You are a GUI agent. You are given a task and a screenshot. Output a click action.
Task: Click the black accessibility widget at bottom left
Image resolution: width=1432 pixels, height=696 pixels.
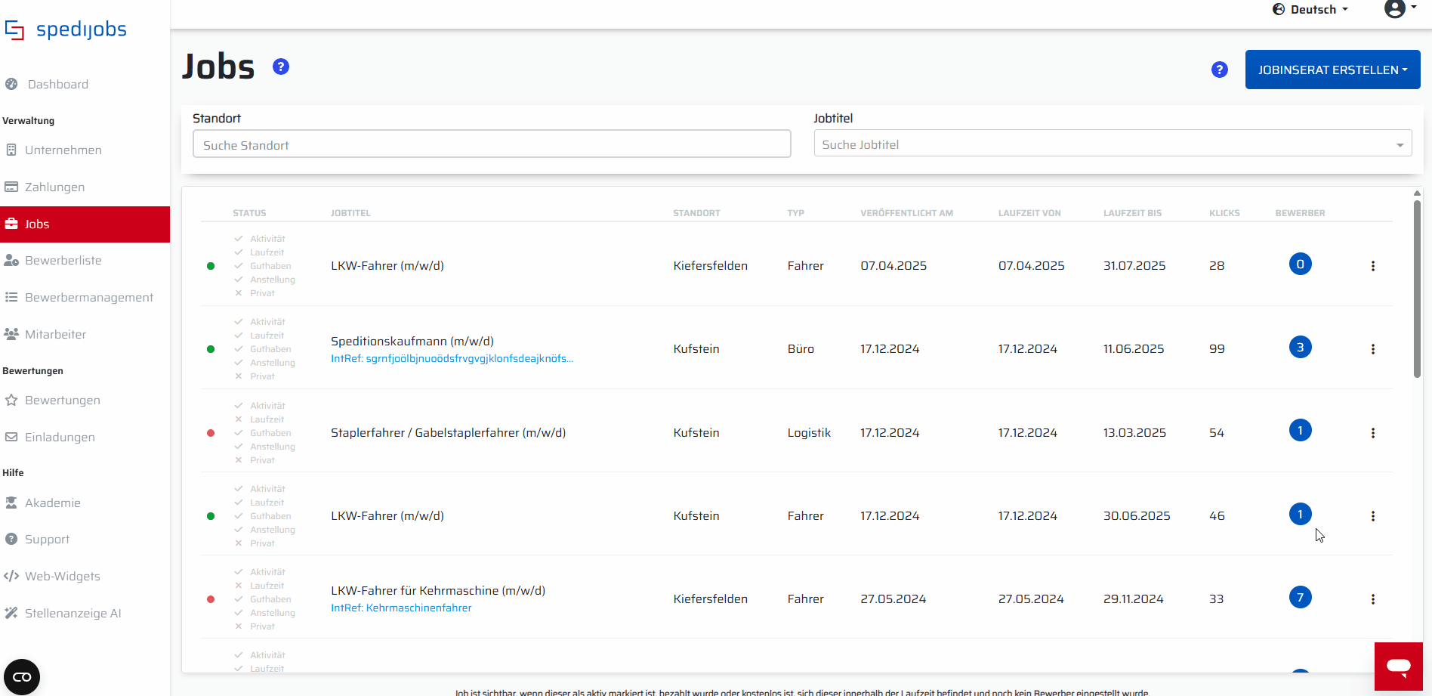click(22, 677)
